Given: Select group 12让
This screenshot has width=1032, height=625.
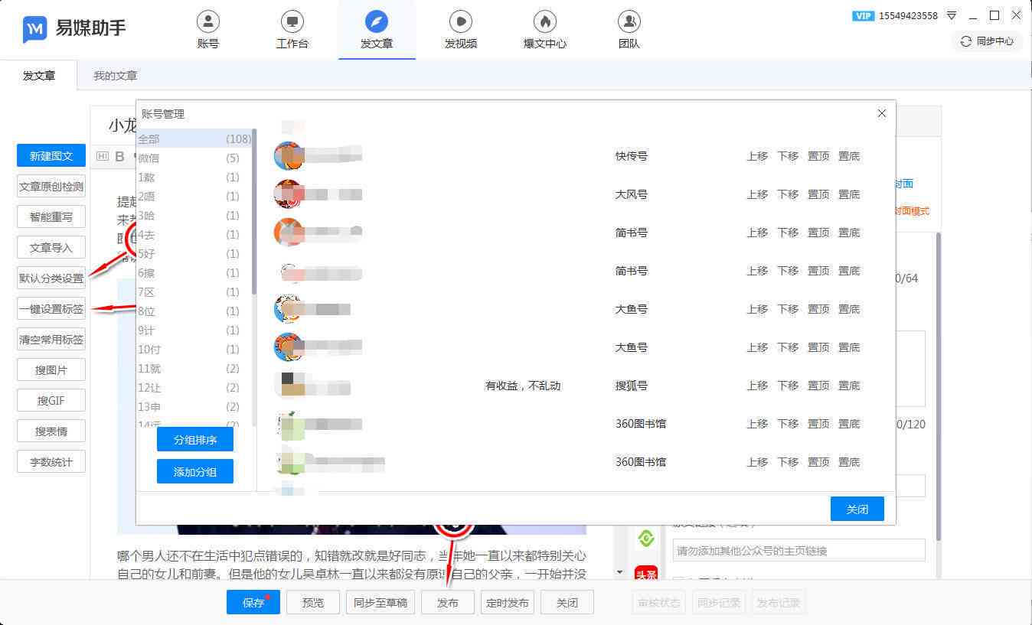Looking at the screenshot, I should click(x=194, y=387).
